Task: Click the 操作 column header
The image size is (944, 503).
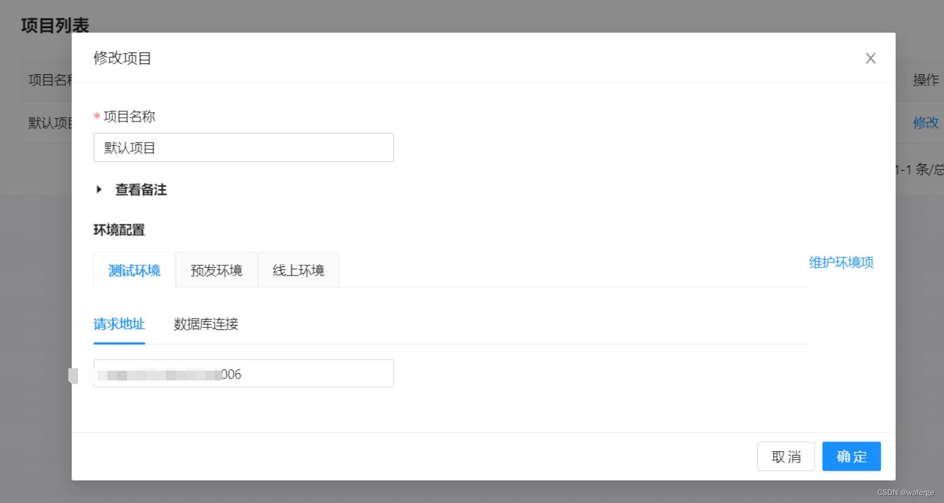Action: [x=925, y=80]
